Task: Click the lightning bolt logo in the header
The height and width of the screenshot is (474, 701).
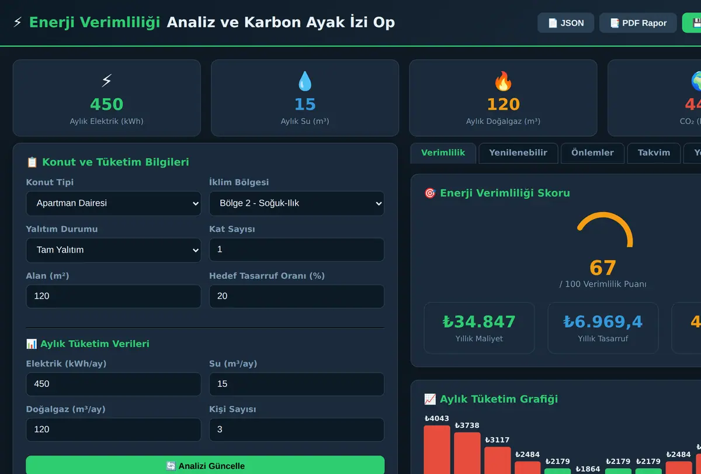Action: [18, 23]
